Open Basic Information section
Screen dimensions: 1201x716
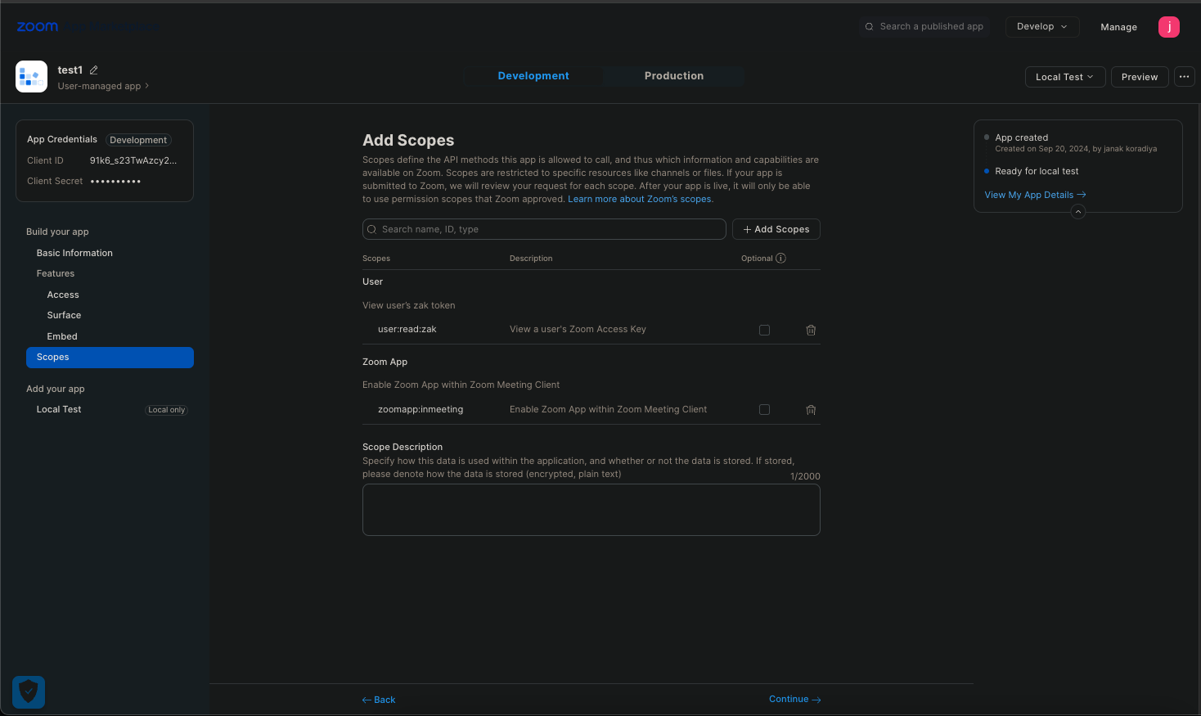(74, 254)
